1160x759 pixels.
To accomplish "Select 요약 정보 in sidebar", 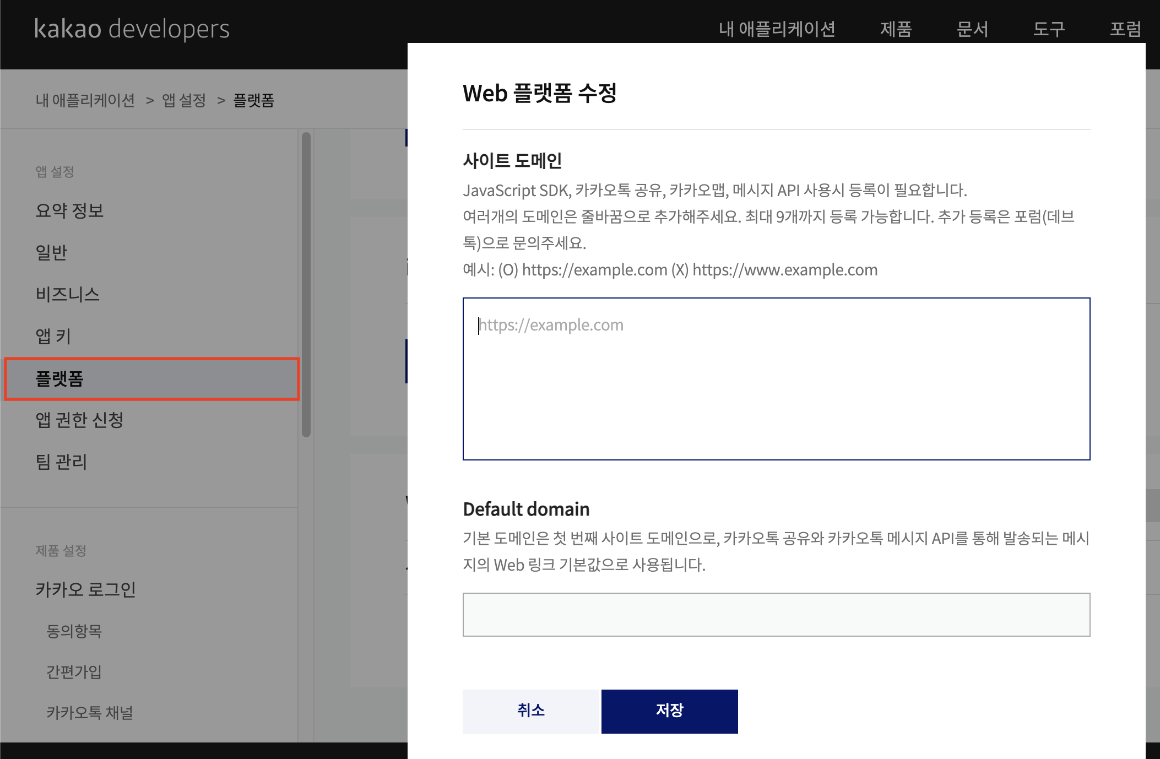I will pos(69,210).
